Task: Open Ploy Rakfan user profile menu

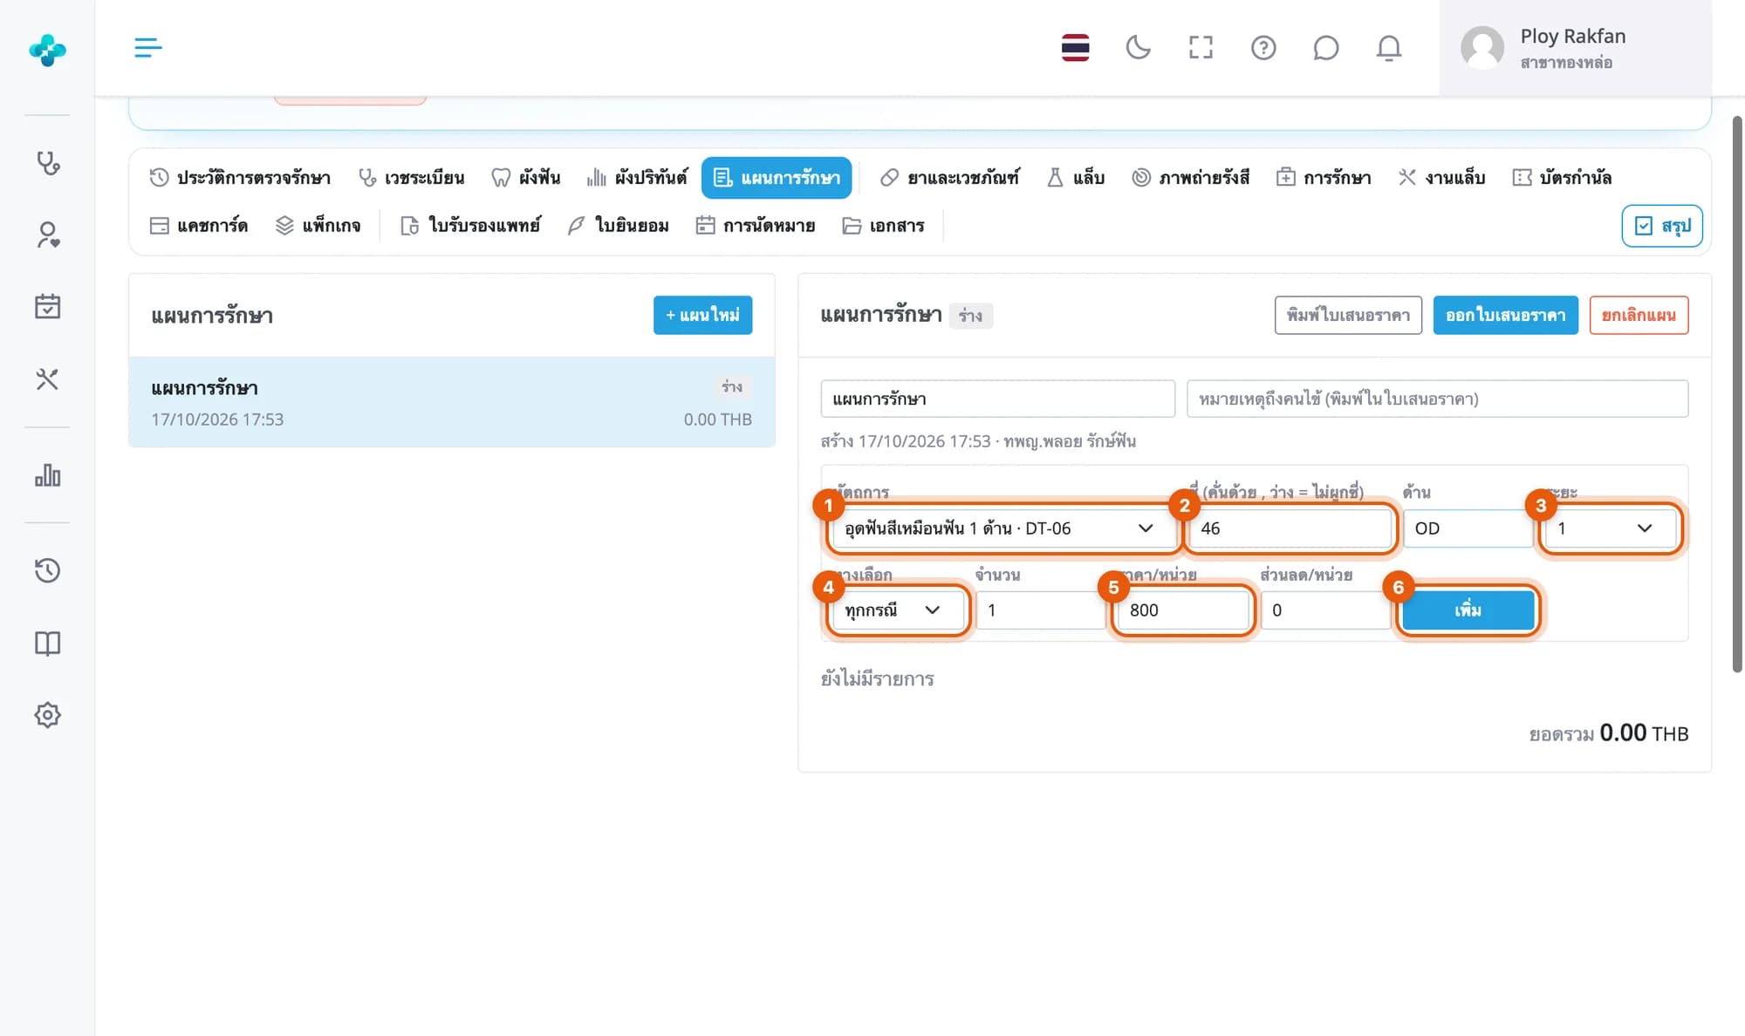Action: 1575,48
